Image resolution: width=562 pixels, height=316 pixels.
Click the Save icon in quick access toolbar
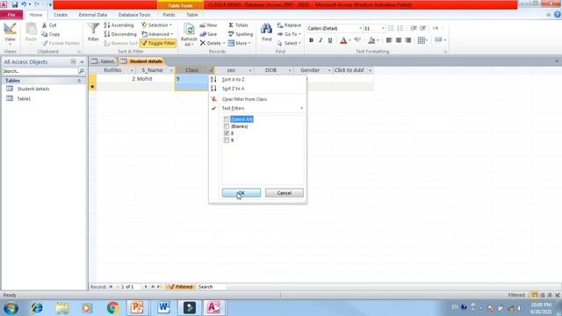(15, 4)
